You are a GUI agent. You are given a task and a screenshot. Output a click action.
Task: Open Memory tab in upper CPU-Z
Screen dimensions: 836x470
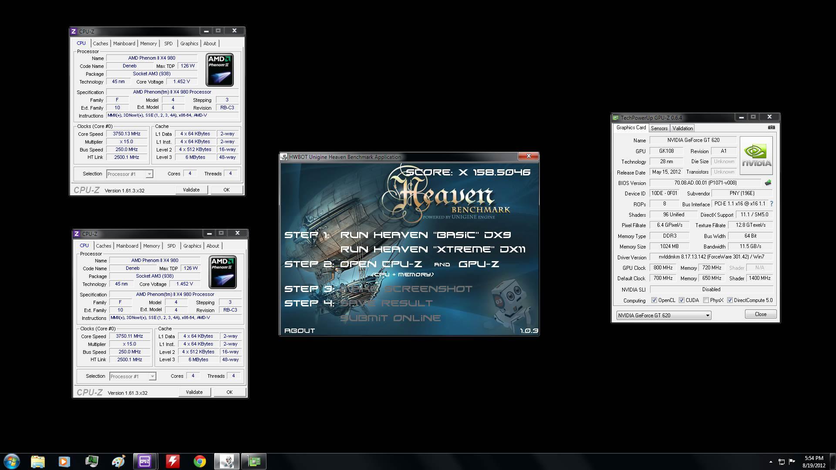[x=148, y=44]
